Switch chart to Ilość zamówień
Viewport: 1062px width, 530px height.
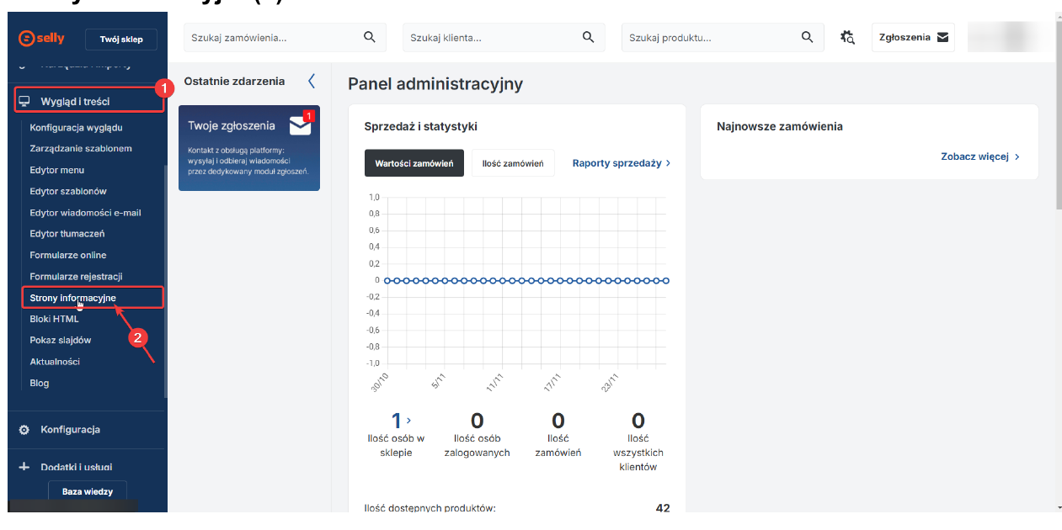[x=513, y=163]
